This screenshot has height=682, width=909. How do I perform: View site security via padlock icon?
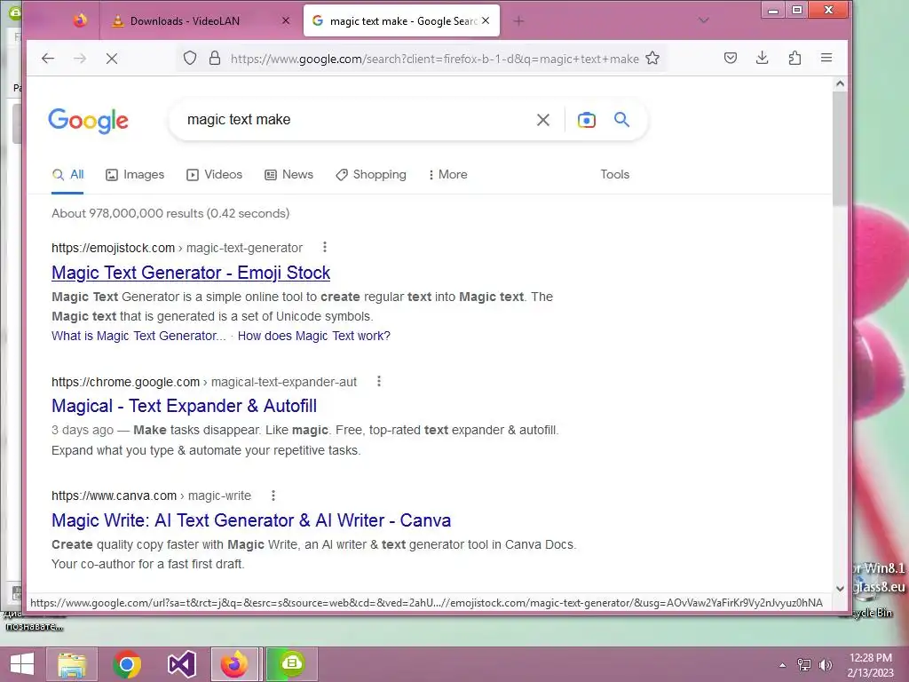pos(215,58)
